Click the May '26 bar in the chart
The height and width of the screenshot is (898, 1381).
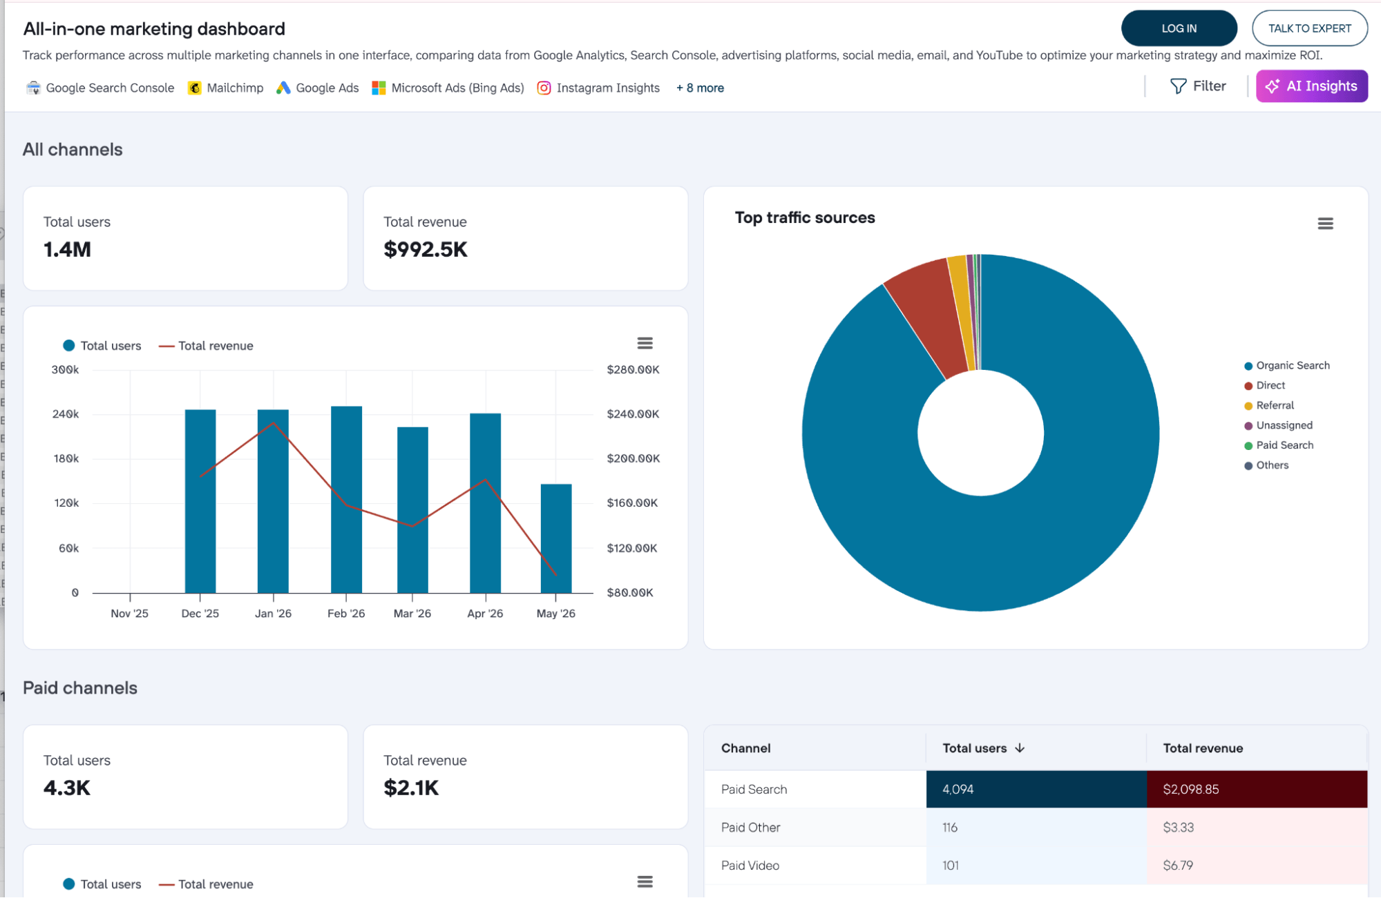click(556, 538)
